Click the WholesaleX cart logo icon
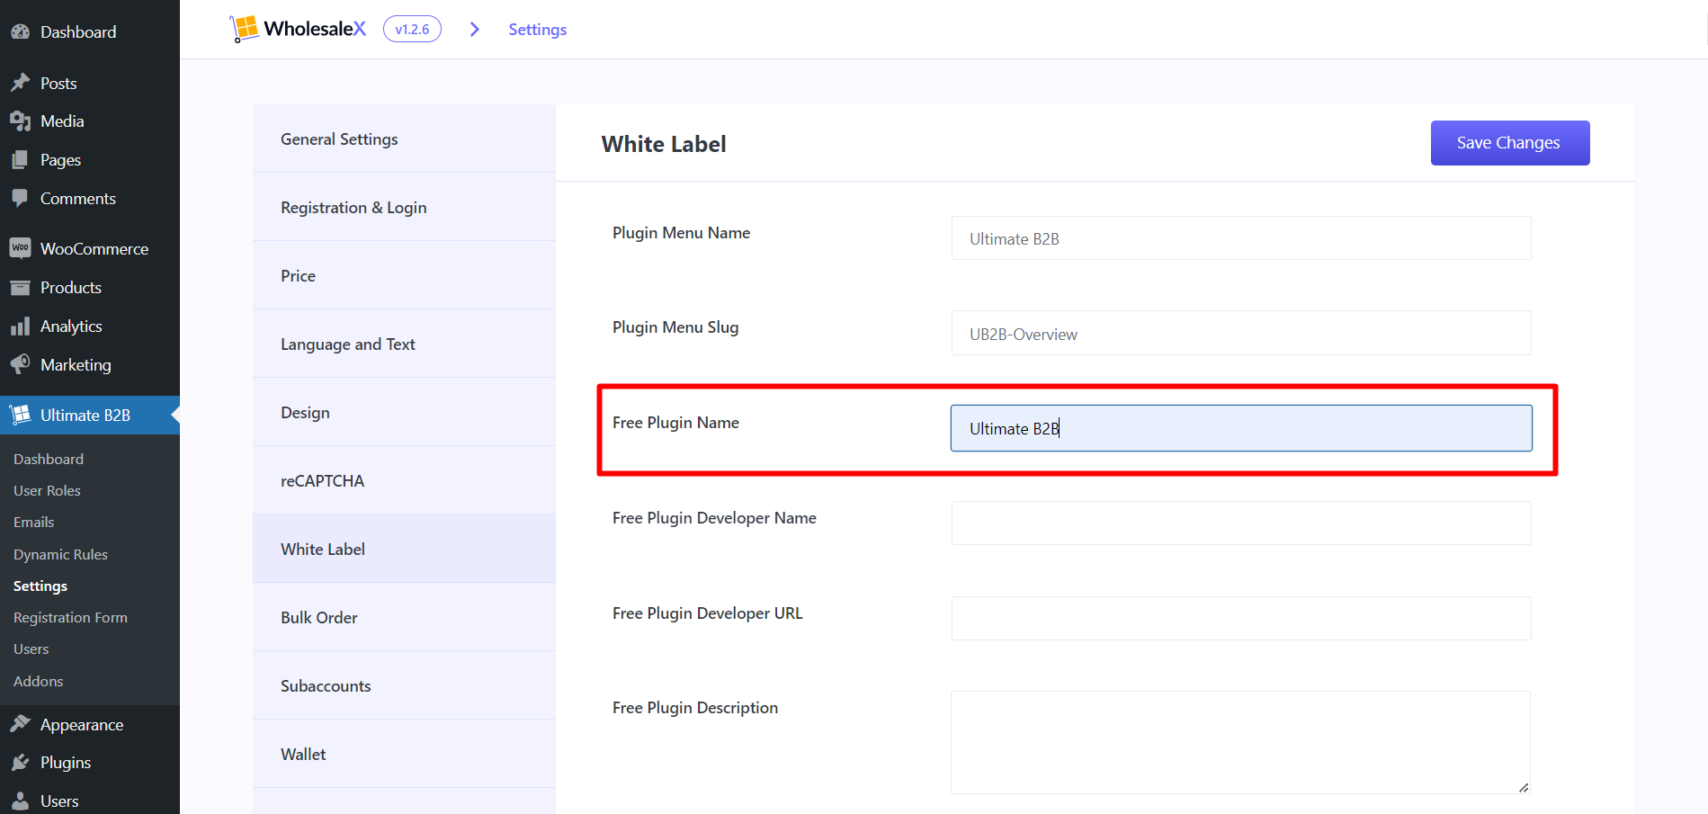 [x=244, y=29]
